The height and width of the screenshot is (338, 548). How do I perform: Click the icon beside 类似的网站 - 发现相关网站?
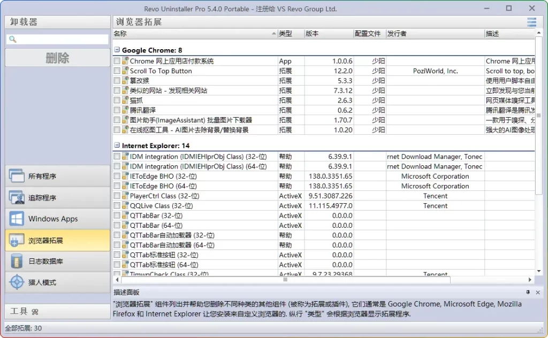(x=125, y=90)
